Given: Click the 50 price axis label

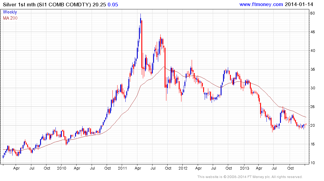Looking at the screenshot, I should pyautogui.click(x=313, y=13).
